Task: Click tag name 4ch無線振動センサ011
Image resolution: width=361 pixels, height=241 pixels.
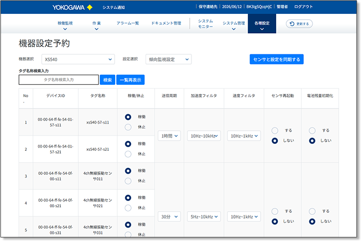Action: [98, 176]
